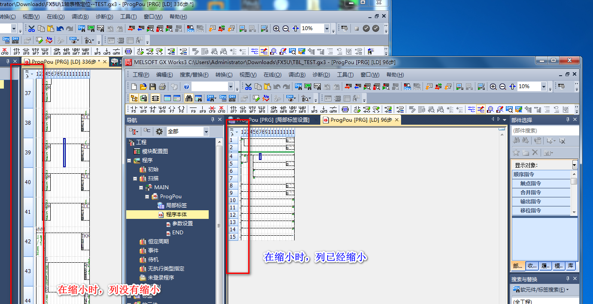Click the 部件搜索 search field

tap(544, 130)
